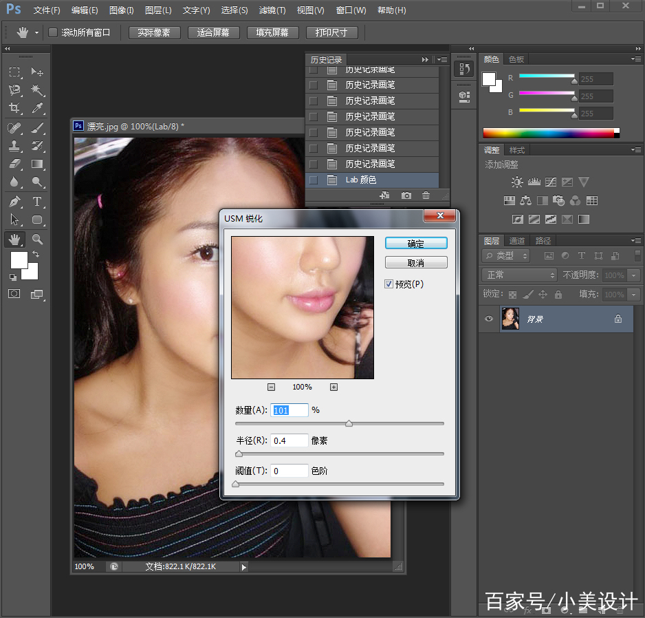Click the 数量 amount slider handle
Screen dimensions: 645x618
(x=349, y=424)
